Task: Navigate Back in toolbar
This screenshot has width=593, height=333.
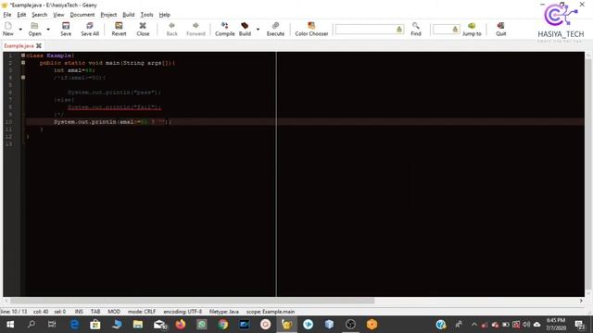Action: [x=171, y=29]
